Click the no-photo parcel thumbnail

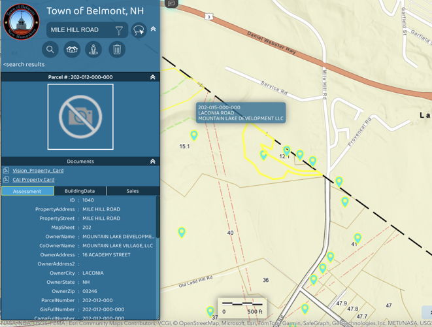80,117
